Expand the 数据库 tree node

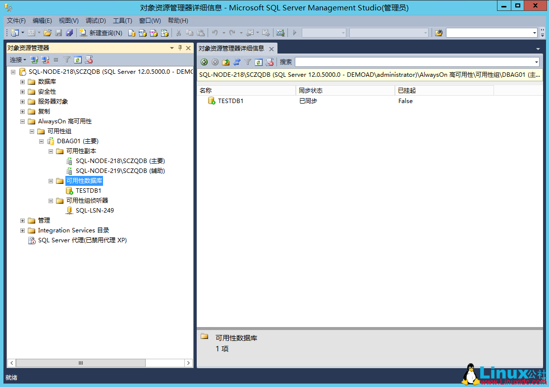(x=22, y=81)
